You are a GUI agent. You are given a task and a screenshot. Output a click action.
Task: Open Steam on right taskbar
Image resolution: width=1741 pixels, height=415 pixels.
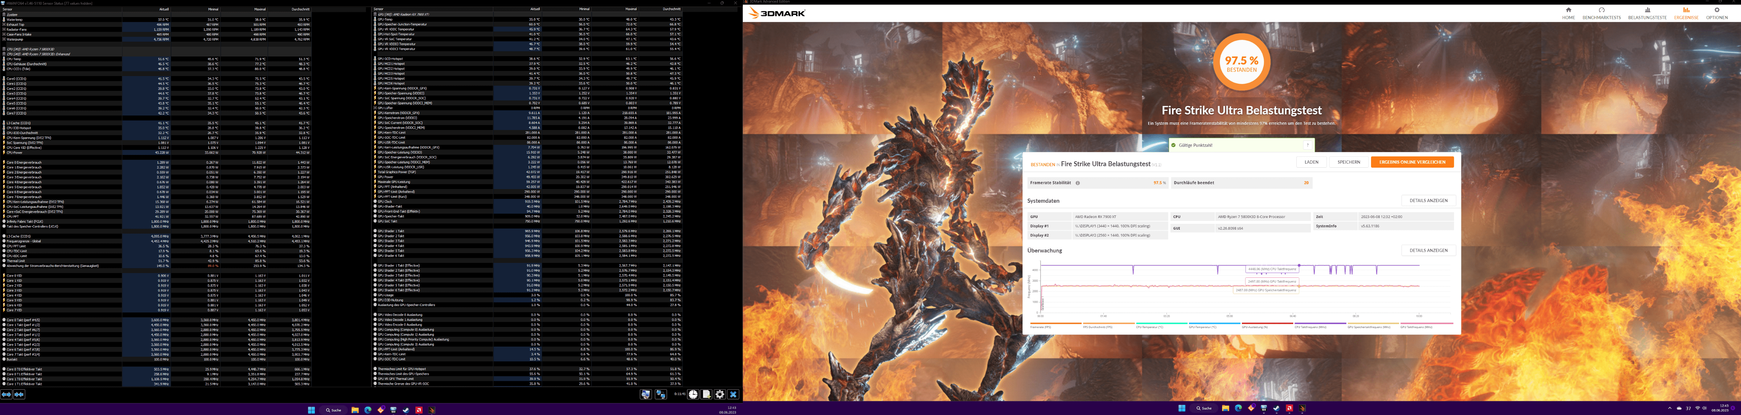point(1277,408)
